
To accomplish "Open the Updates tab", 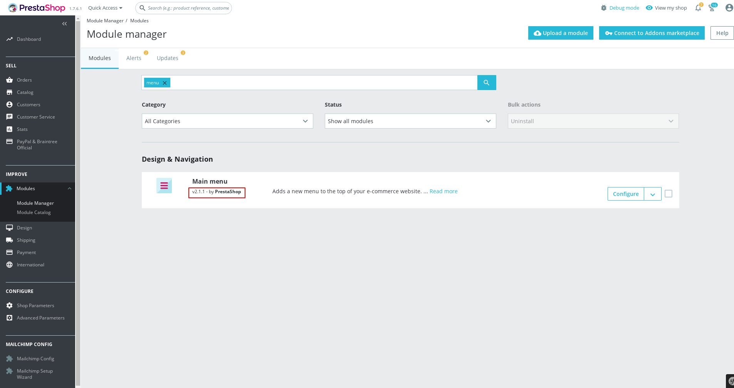I will pyautogui.click(x=167, y=58).
